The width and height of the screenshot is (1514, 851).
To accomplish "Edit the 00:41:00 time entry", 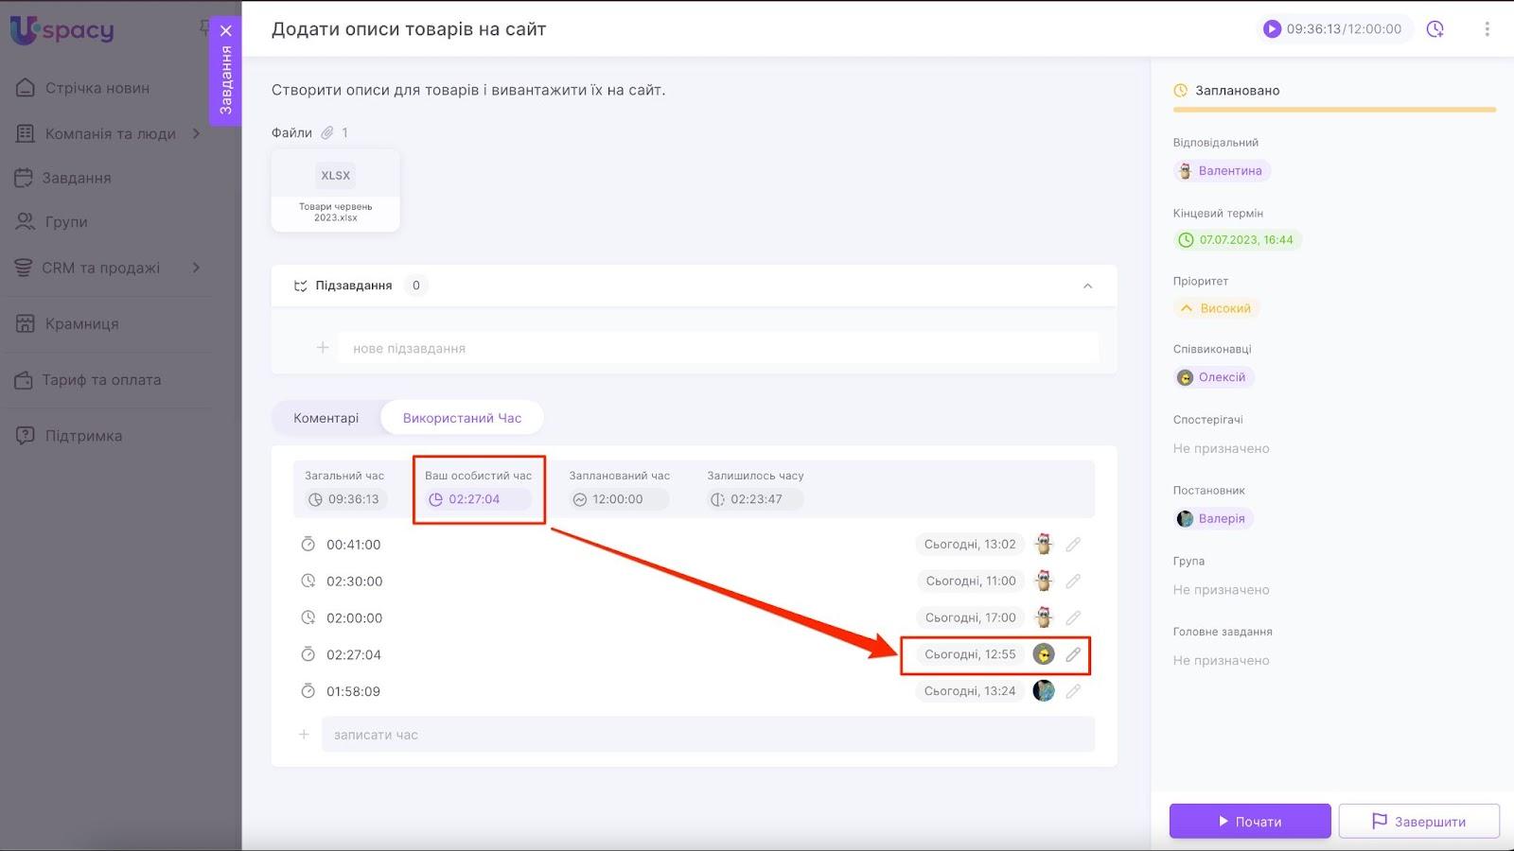I will click(1073, 545).
